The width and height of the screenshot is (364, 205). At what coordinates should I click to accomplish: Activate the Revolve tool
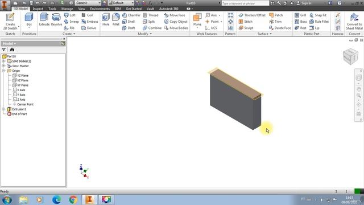[56, 19]
